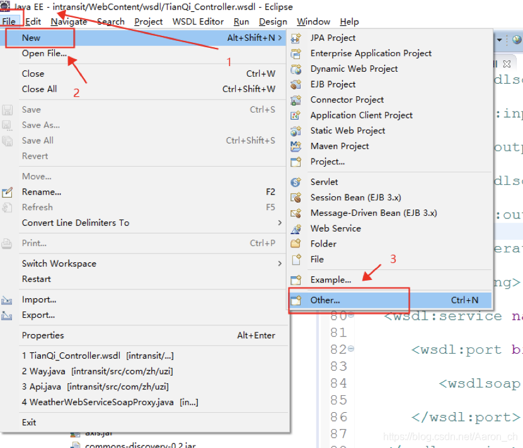Collapse code fold marker on line 82
The image size is (523, 448).
(351, 349)
